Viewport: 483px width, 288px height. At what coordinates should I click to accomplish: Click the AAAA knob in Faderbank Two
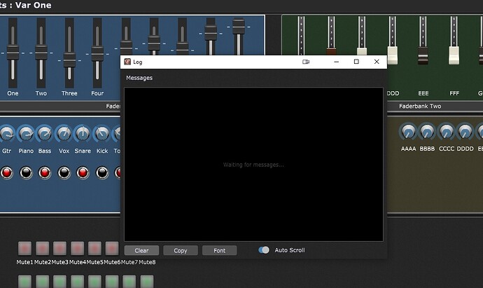408,132
